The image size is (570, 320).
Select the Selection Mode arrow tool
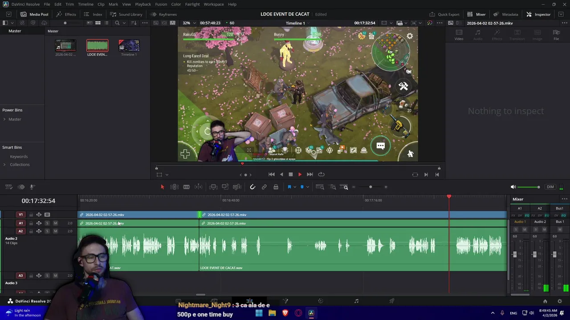162,187
